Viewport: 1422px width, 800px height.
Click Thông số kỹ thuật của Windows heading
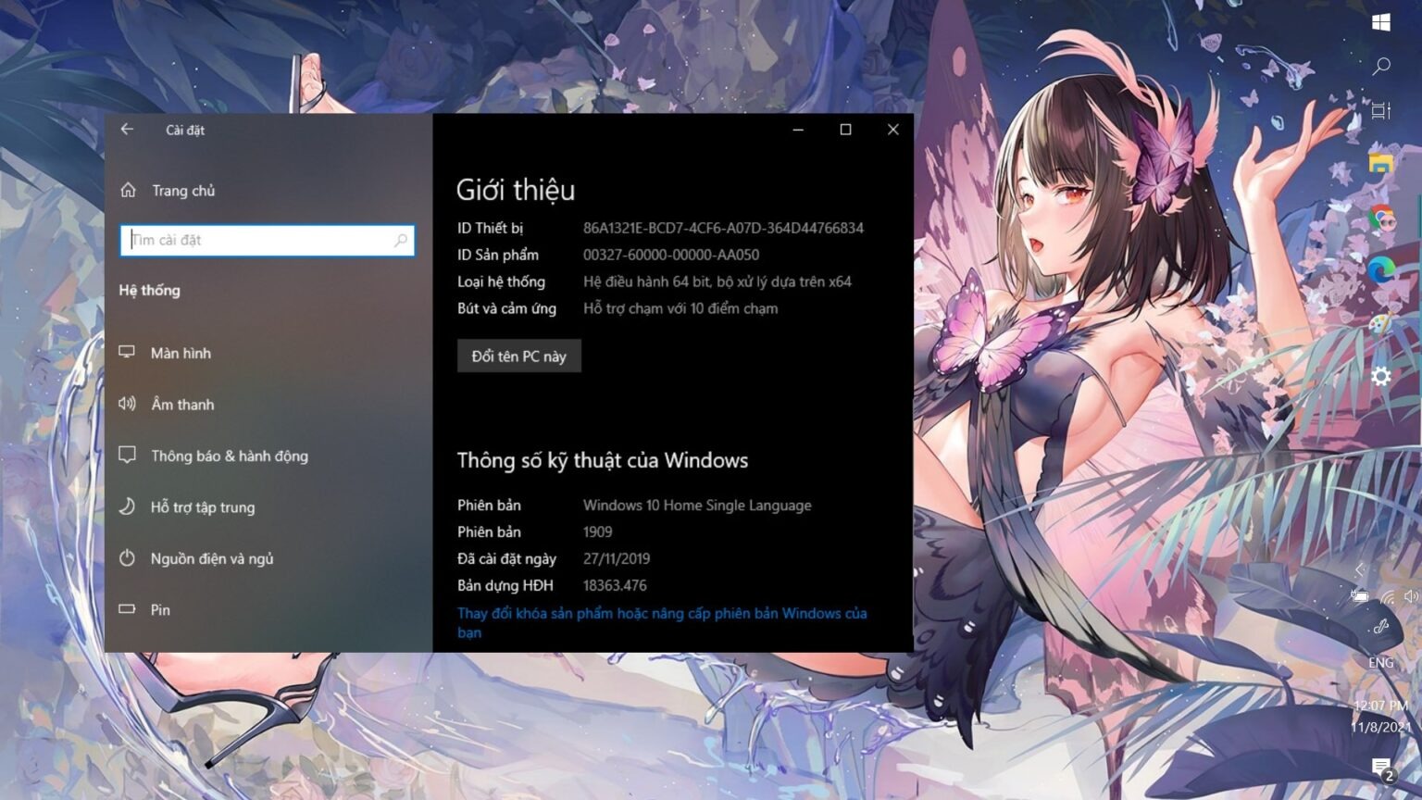[603, 460]
